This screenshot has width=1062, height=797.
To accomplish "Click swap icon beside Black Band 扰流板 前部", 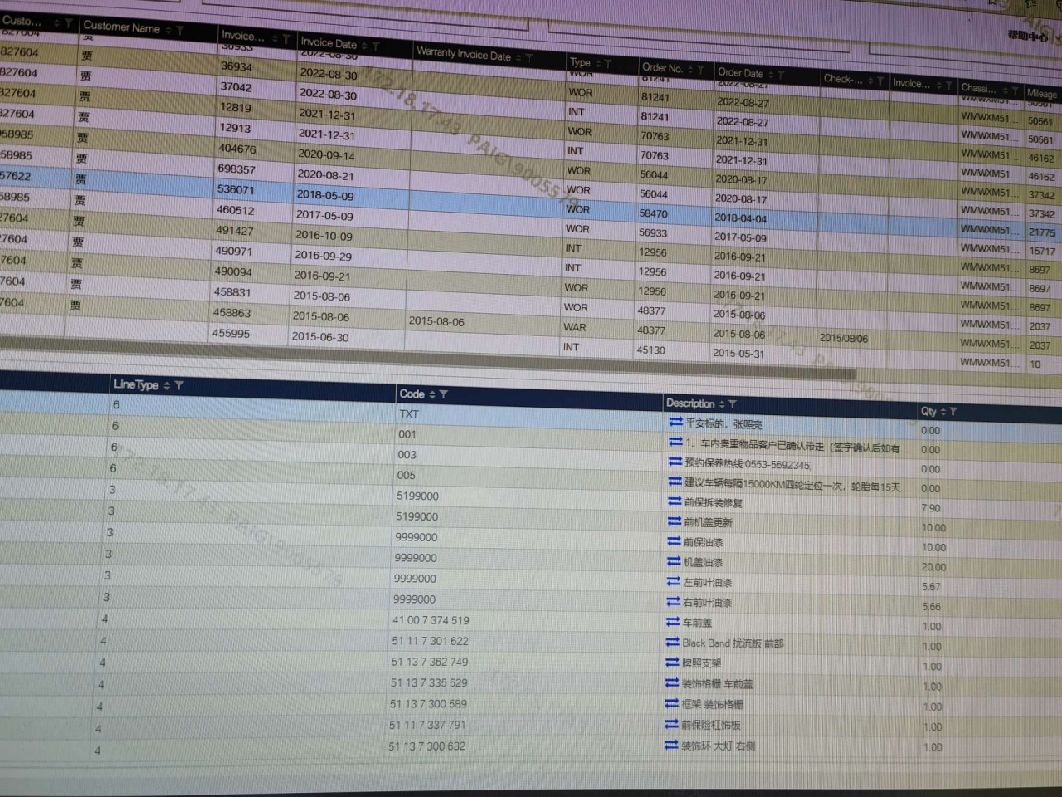I will [x=673, y=642].
